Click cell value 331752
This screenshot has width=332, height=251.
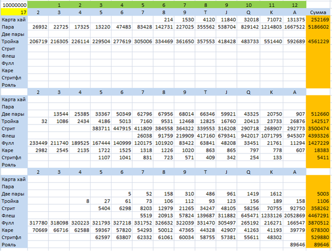click(x=143, y=223)
